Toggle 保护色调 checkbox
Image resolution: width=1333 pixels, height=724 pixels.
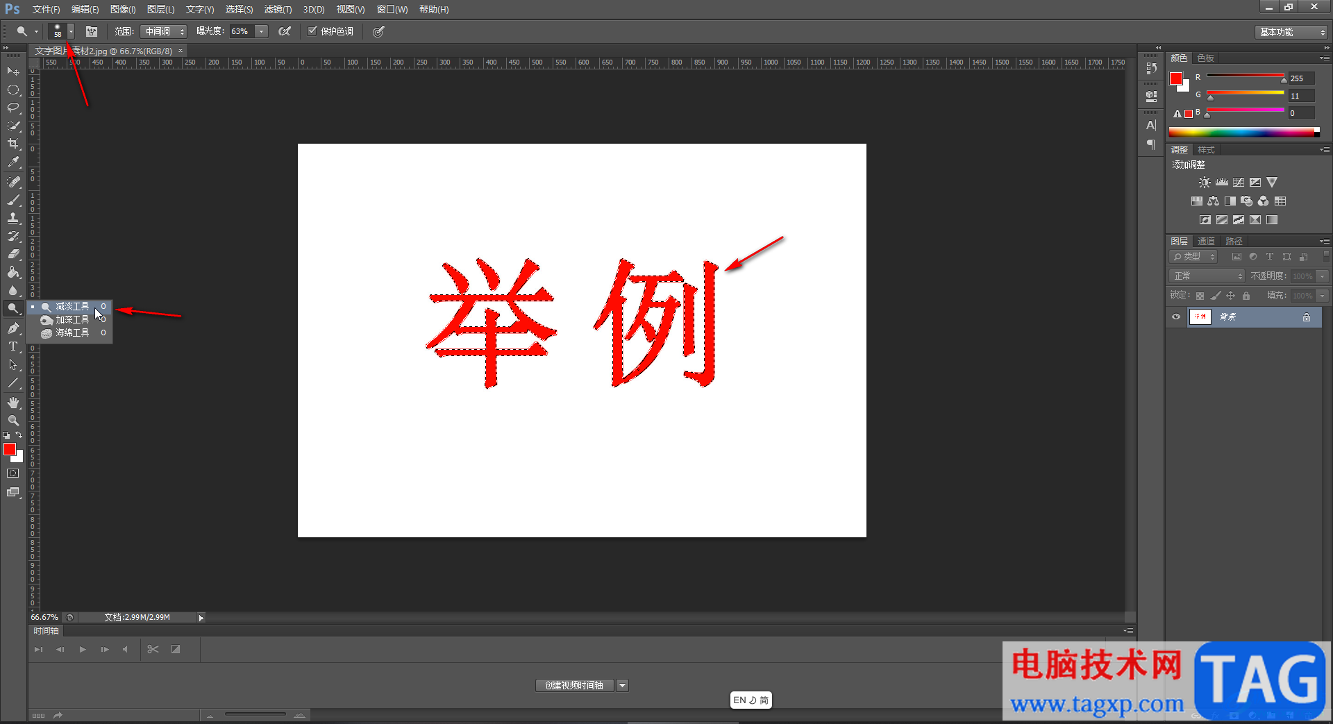312,31
